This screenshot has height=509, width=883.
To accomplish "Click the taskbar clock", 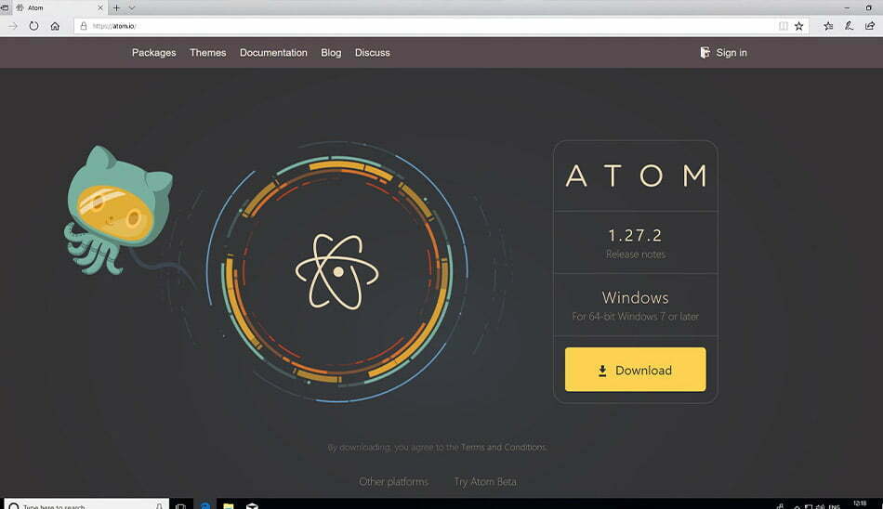I will point(860,504).
